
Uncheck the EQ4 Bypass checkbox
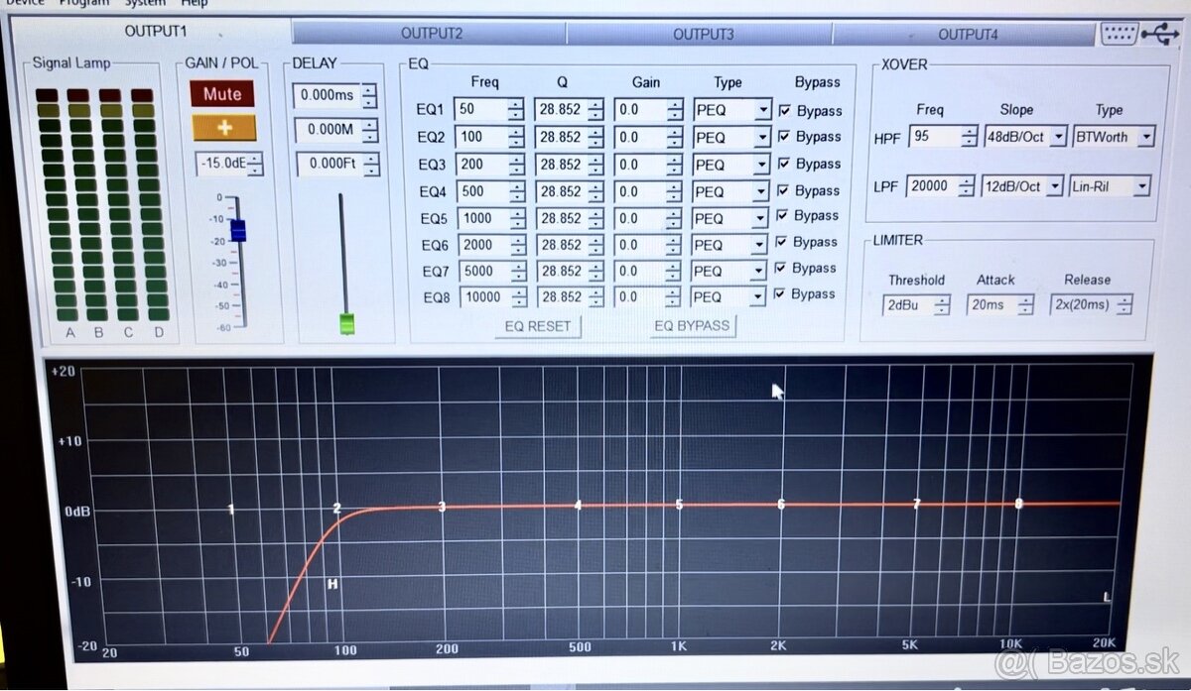pyautogui.click(x=784, y=190)
